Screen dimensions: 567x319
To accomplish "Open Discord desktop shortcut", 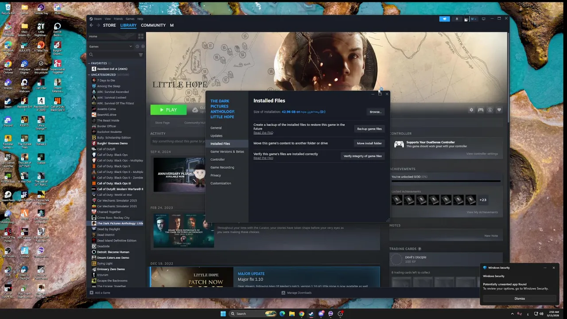I will point(8,121).
